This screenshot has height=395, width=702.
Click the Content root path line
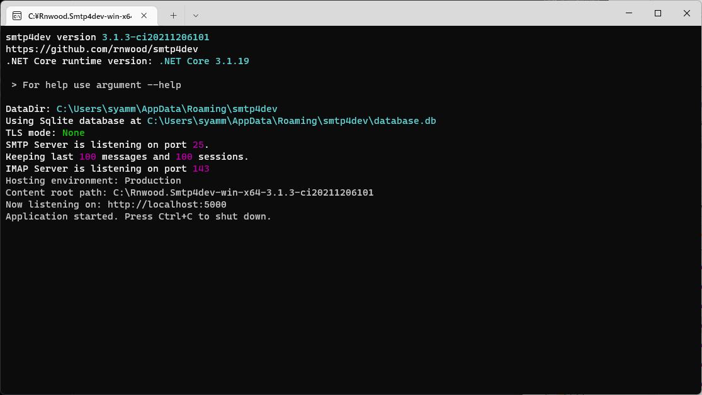pos(190,193)
